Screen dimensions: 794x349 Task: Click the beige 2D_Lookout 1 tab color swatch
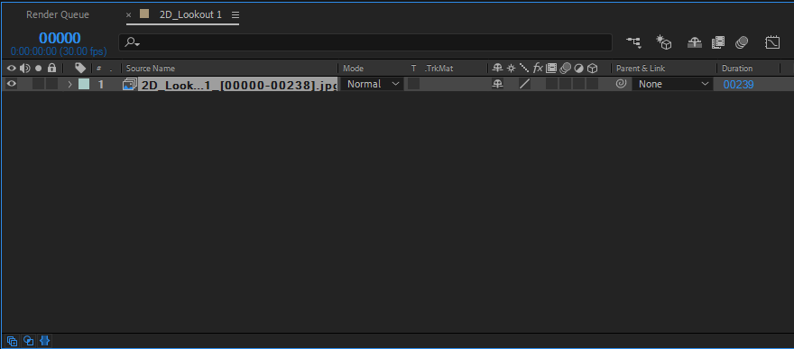[x=145, y=14]
